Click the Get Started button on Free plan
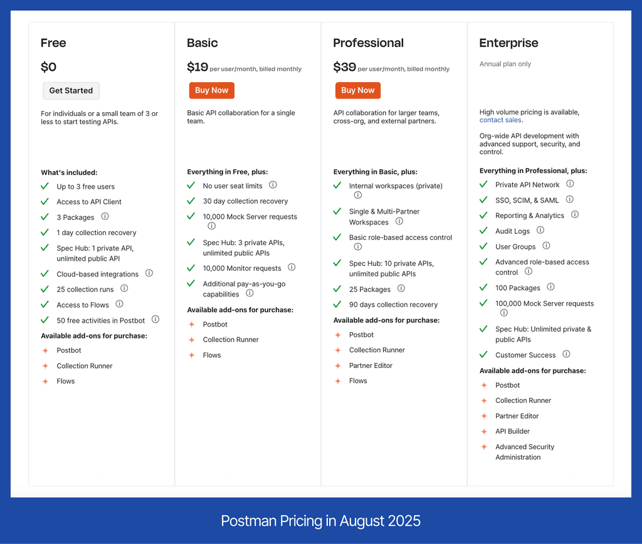Viewport: 642px width, 544px height. pyautogui.click(x=71, y=90)
